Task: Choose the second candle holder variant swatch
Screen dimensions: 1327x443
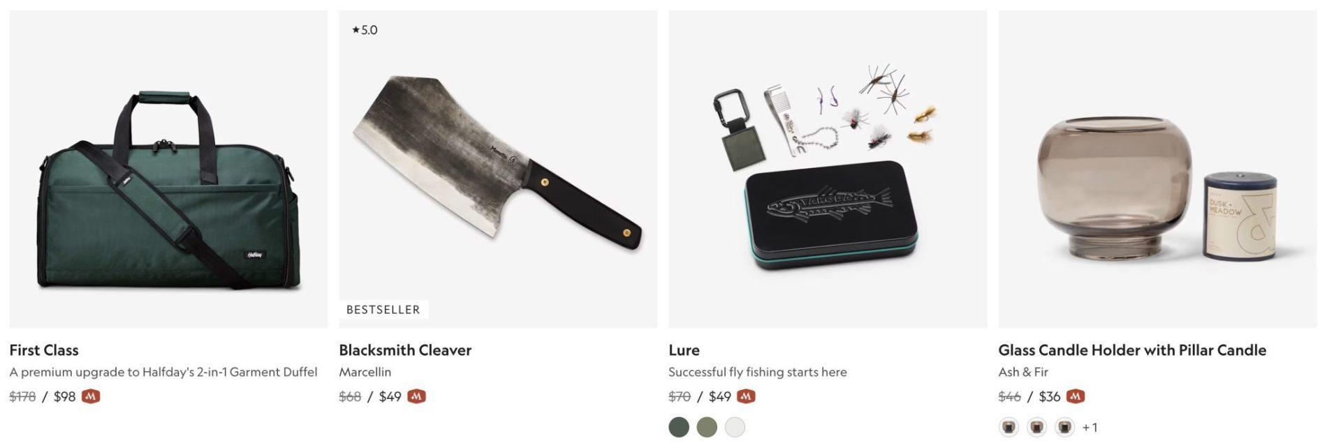Action: tap(1036, 427)
